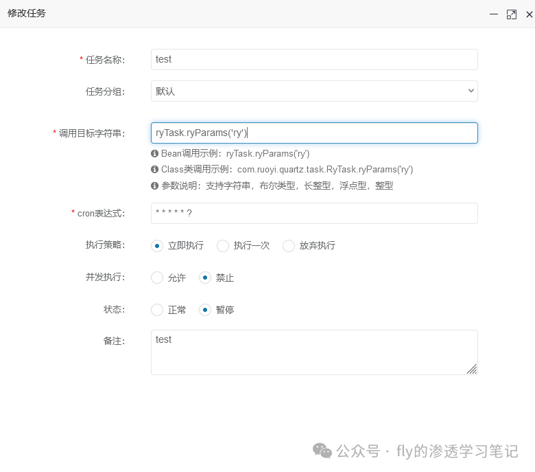Click the 并发执行 label
This screenshot has height=472, width=535.
[106, 277]
